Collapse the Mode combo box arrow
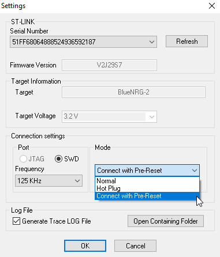220x257 pixels. click(x=195, y=171)
